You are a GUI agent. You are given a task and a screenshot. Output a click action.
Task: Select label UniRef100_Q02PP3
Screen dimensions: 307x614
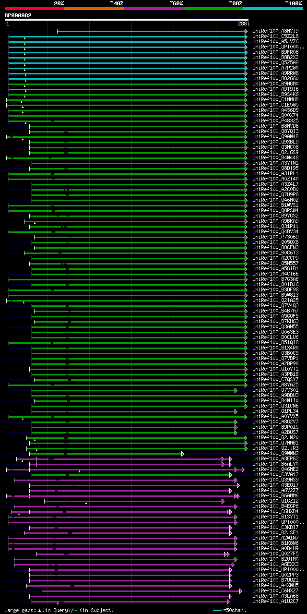coord(275,575)
